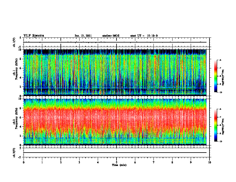The image size is (236, 182).
Task: Click the time-axis tick label "2"
Action: (x=61, y=162)
